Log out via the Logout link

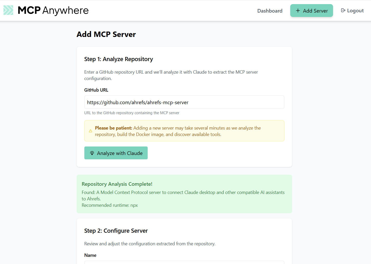352,11
